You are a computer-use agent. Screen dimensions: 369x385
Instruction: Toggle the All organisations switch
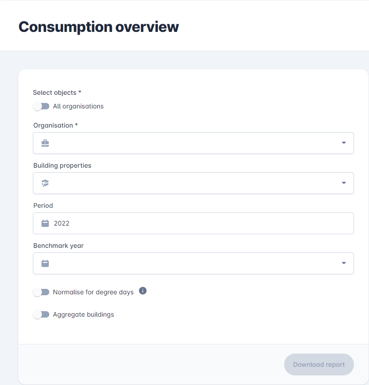pos(41,106)
